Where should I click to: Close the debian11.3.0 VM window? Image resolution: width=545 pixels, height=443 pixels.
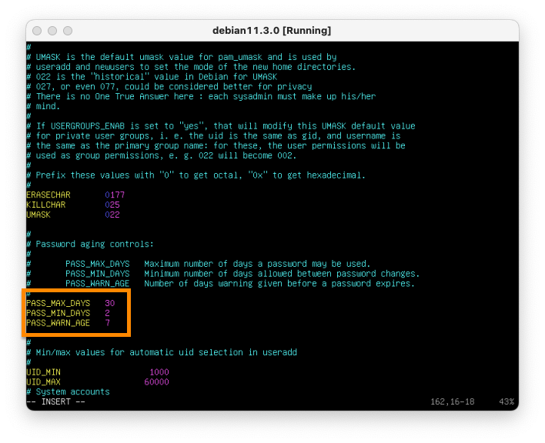coord(37,31)
